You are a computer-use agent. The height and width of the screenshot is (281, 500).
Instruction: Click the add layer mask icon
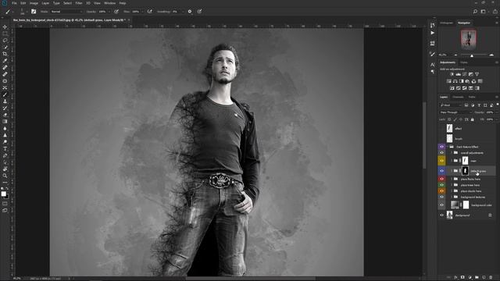[462, 278]
